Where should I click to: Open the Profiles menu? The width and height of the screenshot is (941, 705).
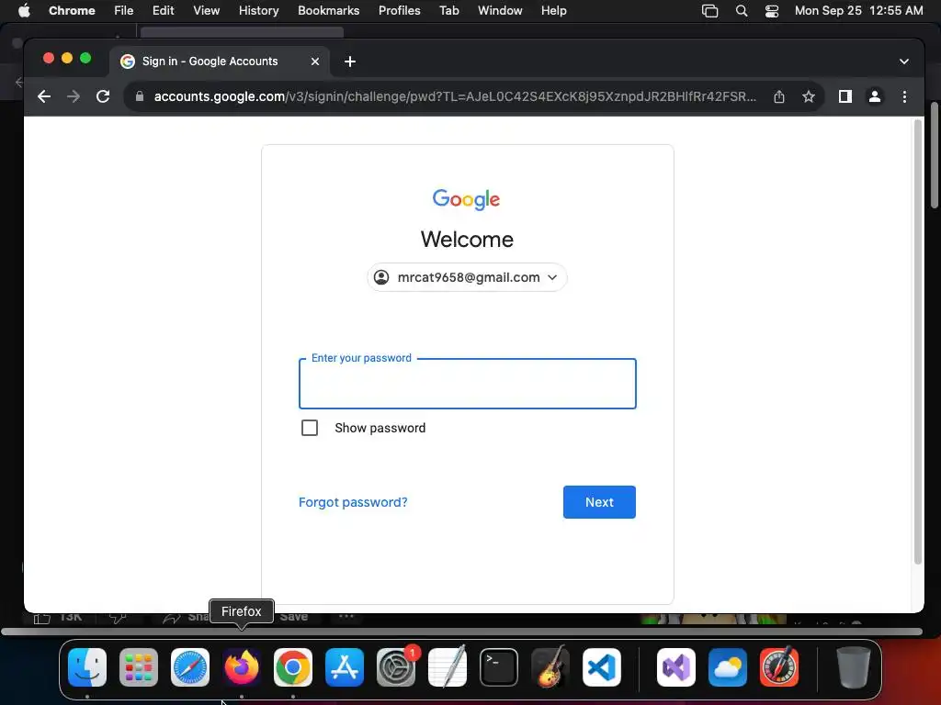399,11
